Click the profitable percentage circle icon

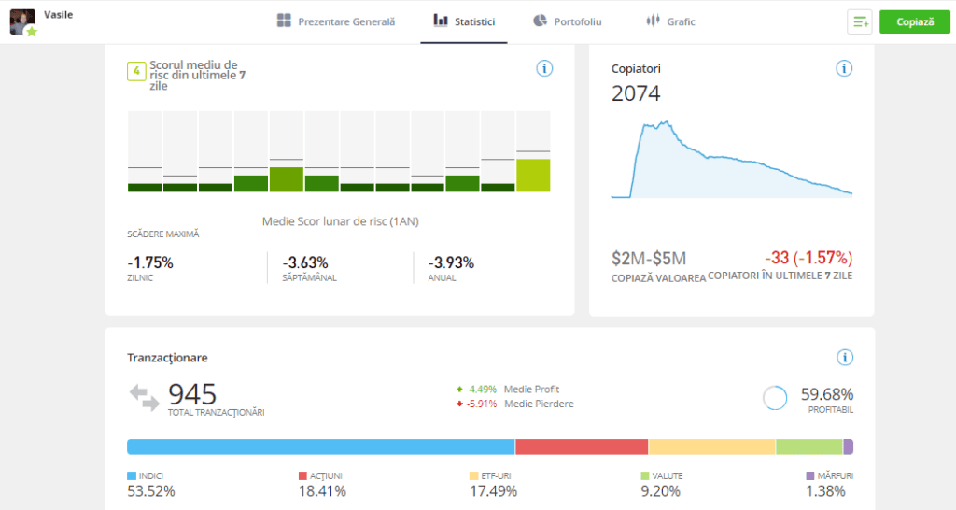(x=775, y=398)
